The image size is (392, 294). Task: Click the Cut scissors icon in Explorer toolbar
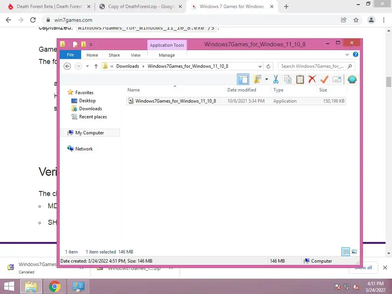pyautogui.click(x=276, y=79)
